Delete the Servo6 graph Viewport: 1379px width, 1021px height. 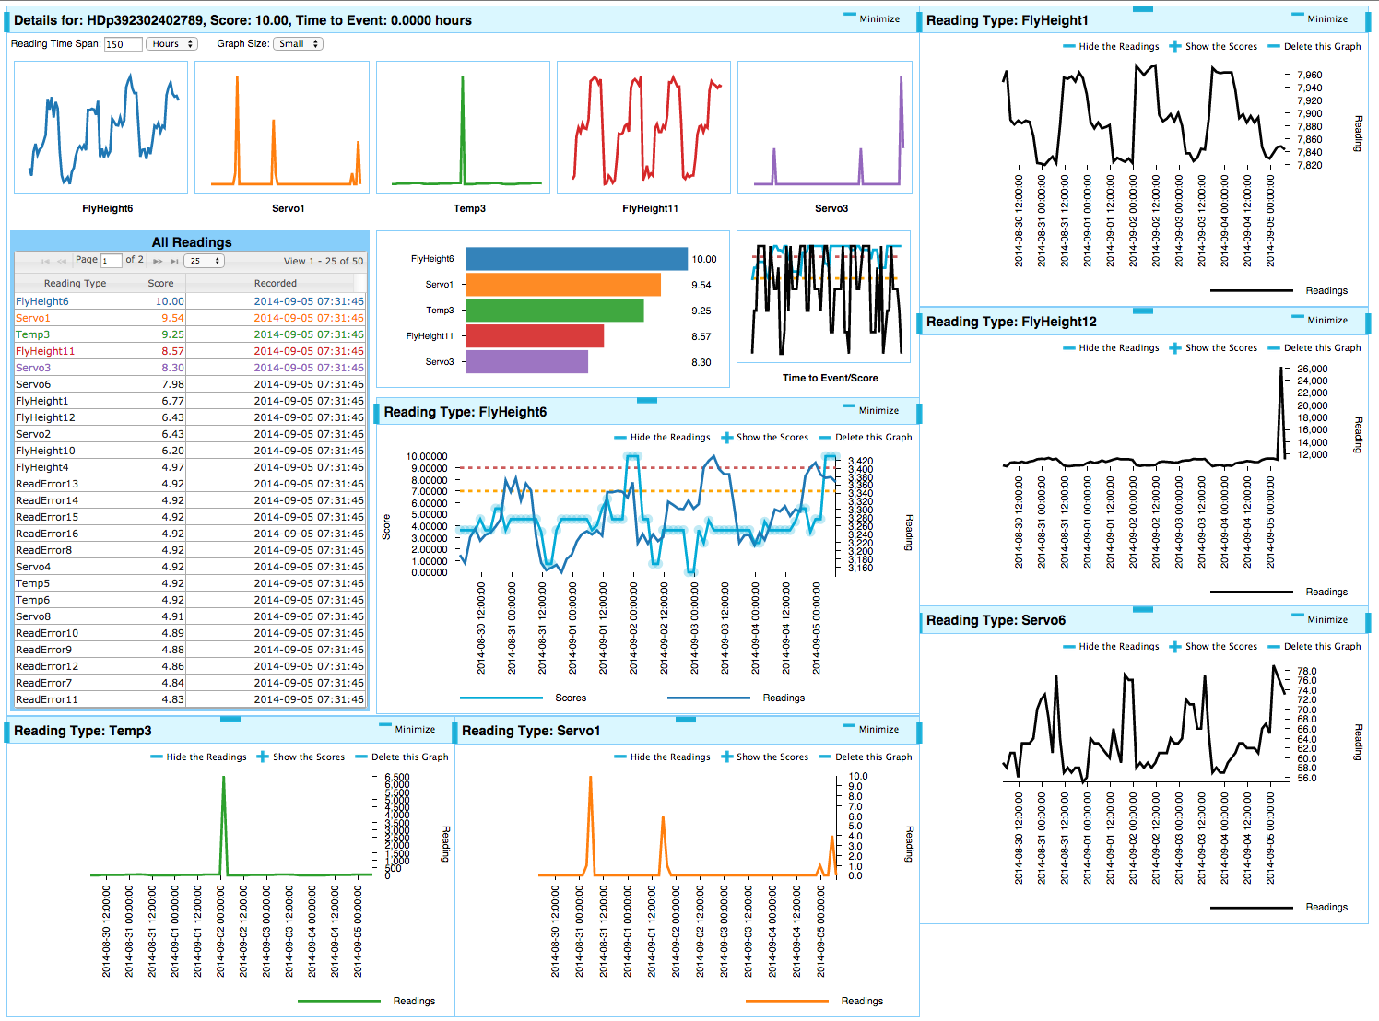pyautogui.click(x=1314, y=646)
